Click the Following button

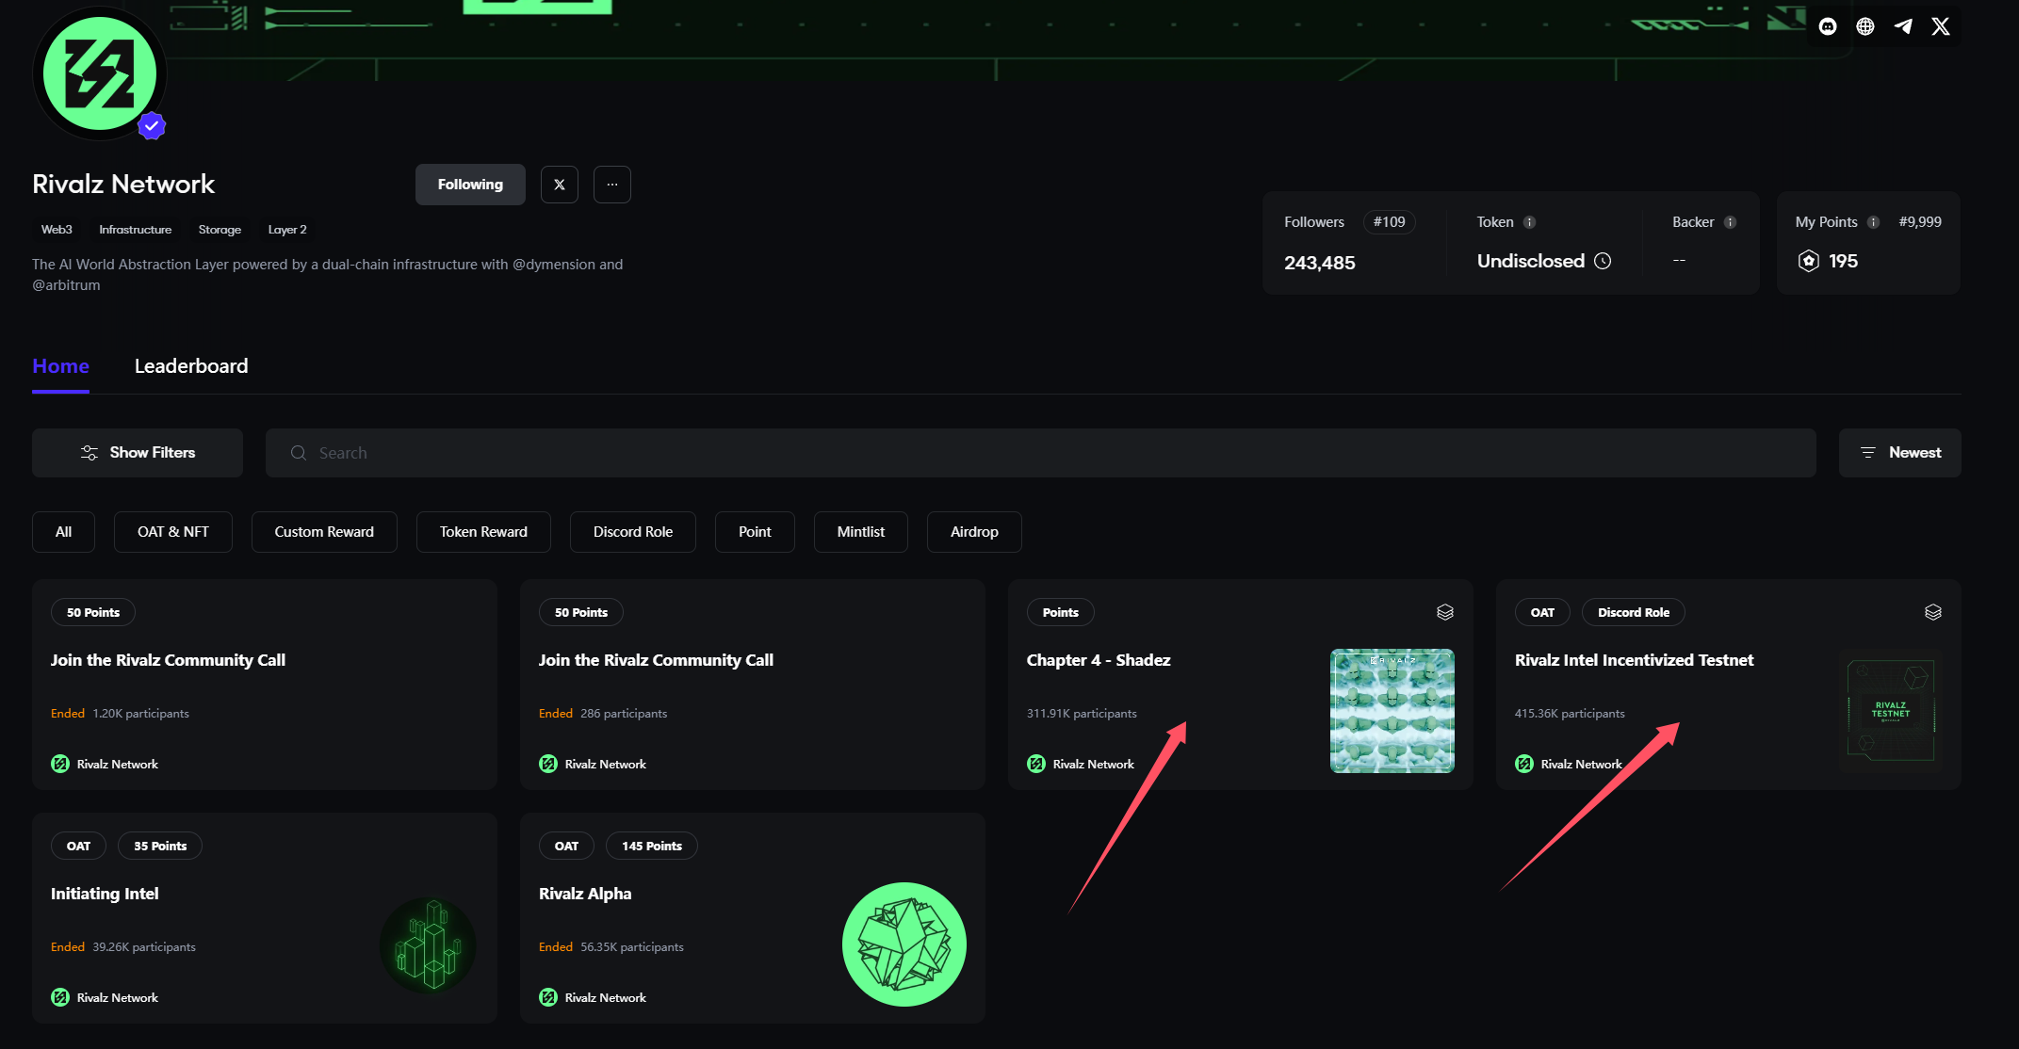pyautogui.click(x=470, y=185)
